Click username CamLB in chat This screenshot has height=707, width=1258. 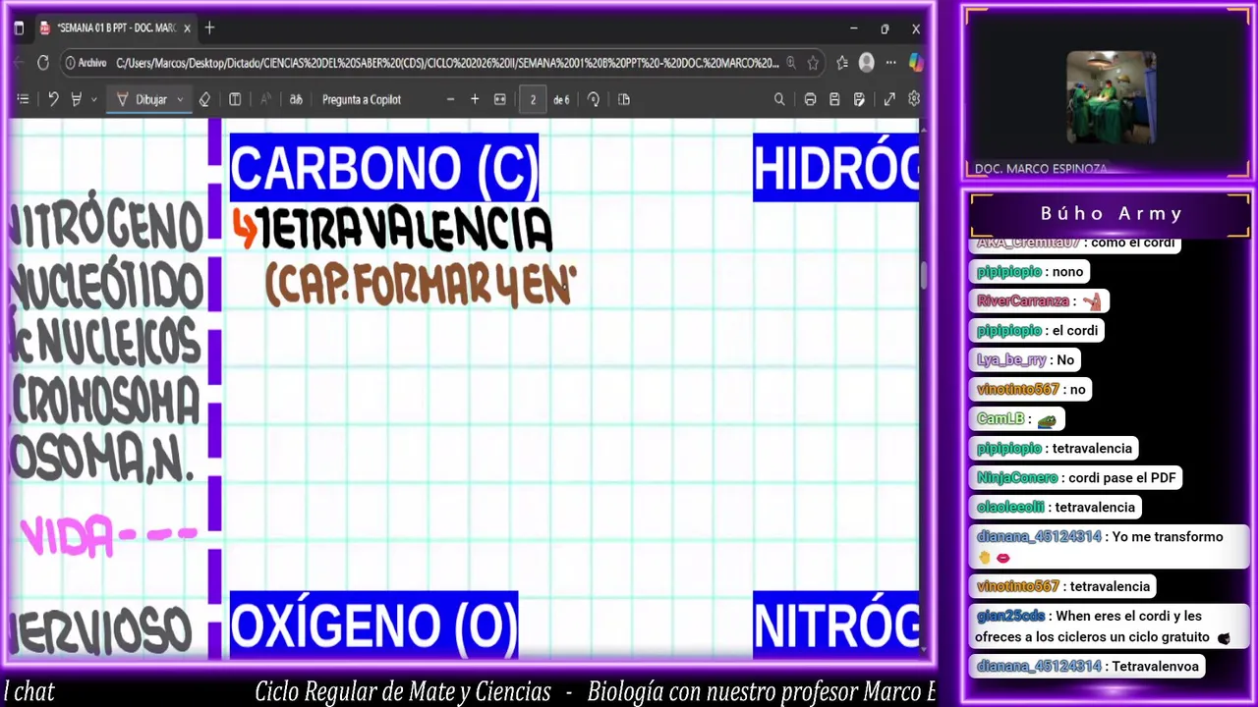click(1001, 418)
